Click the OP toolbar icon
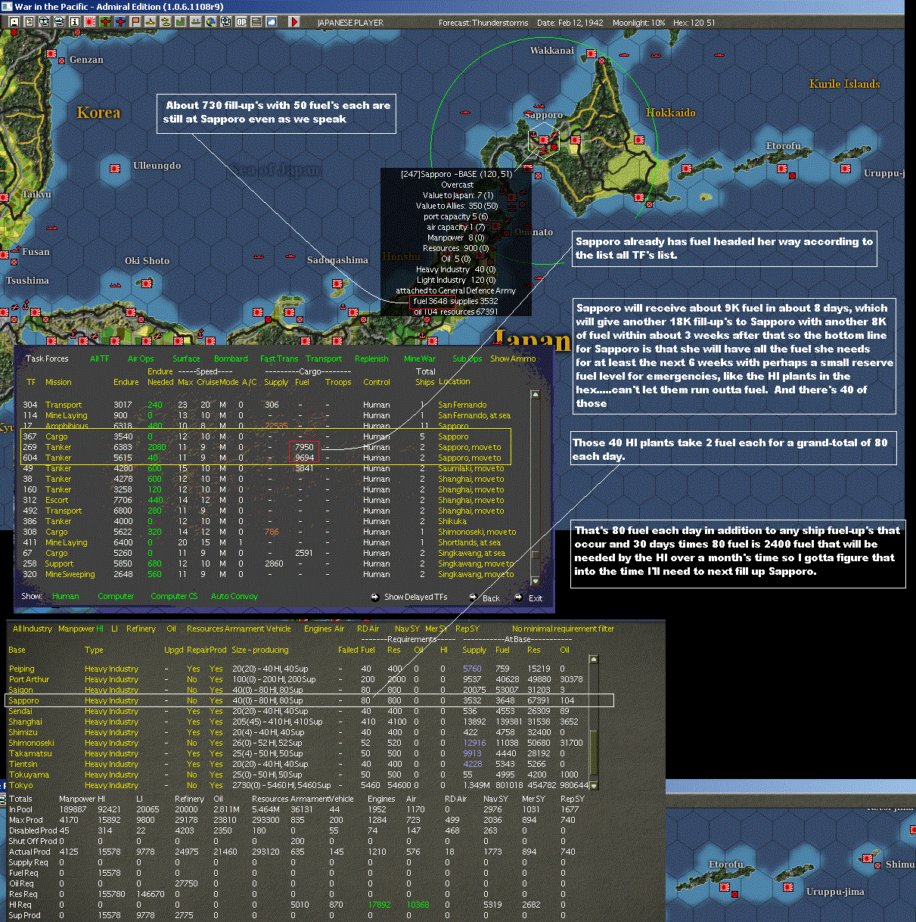Screen dimensions: 916x922 (241, 22)
